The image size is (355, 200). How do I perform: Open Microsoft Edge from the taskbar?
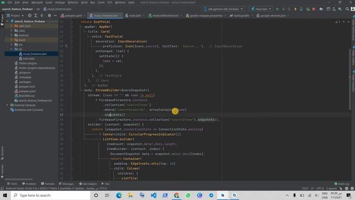[x=119, y=195]
